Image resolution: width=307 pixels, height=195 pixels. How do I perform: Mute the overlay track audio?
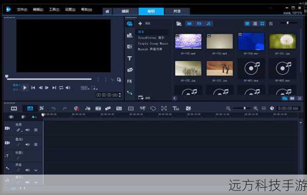(27, 144)
